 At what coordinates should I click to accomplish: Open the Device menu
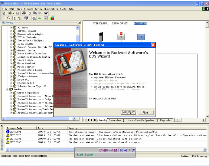[x=39, y=9]
